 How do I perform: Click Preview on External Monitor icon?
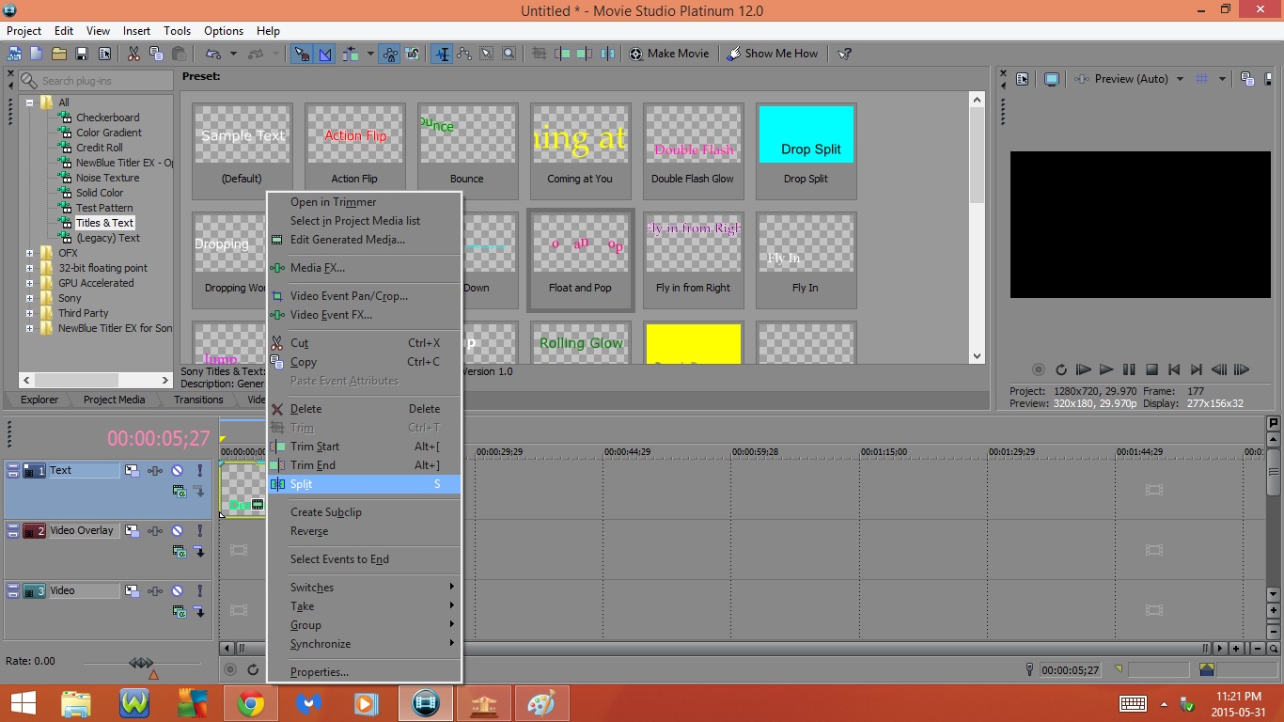pyautogui.click(x=1052, y=79)
